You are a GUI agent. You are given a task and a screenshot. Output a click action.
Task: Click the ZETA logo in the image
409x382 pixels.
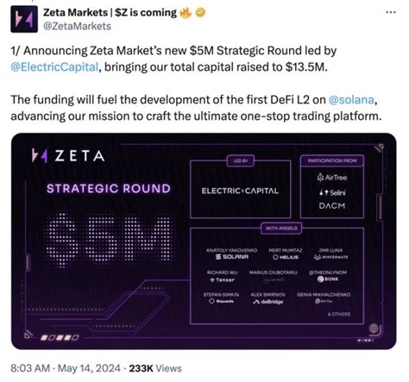[68, 156]
